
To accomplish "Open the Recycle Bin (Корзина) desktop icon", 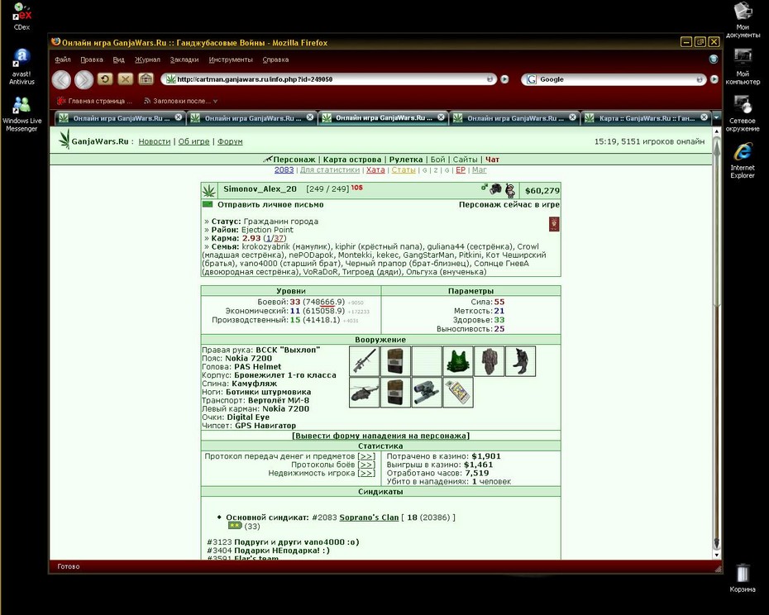I will pyautogui.click(x=743, y=579).
